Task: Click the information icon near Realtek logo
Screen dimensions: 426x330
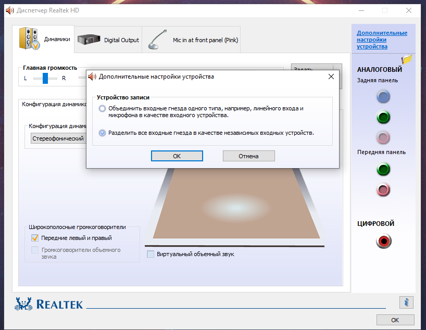Action: 406,302
